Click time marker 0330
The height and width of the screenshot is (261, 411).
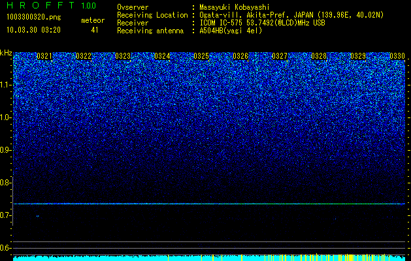coord(397,56)
